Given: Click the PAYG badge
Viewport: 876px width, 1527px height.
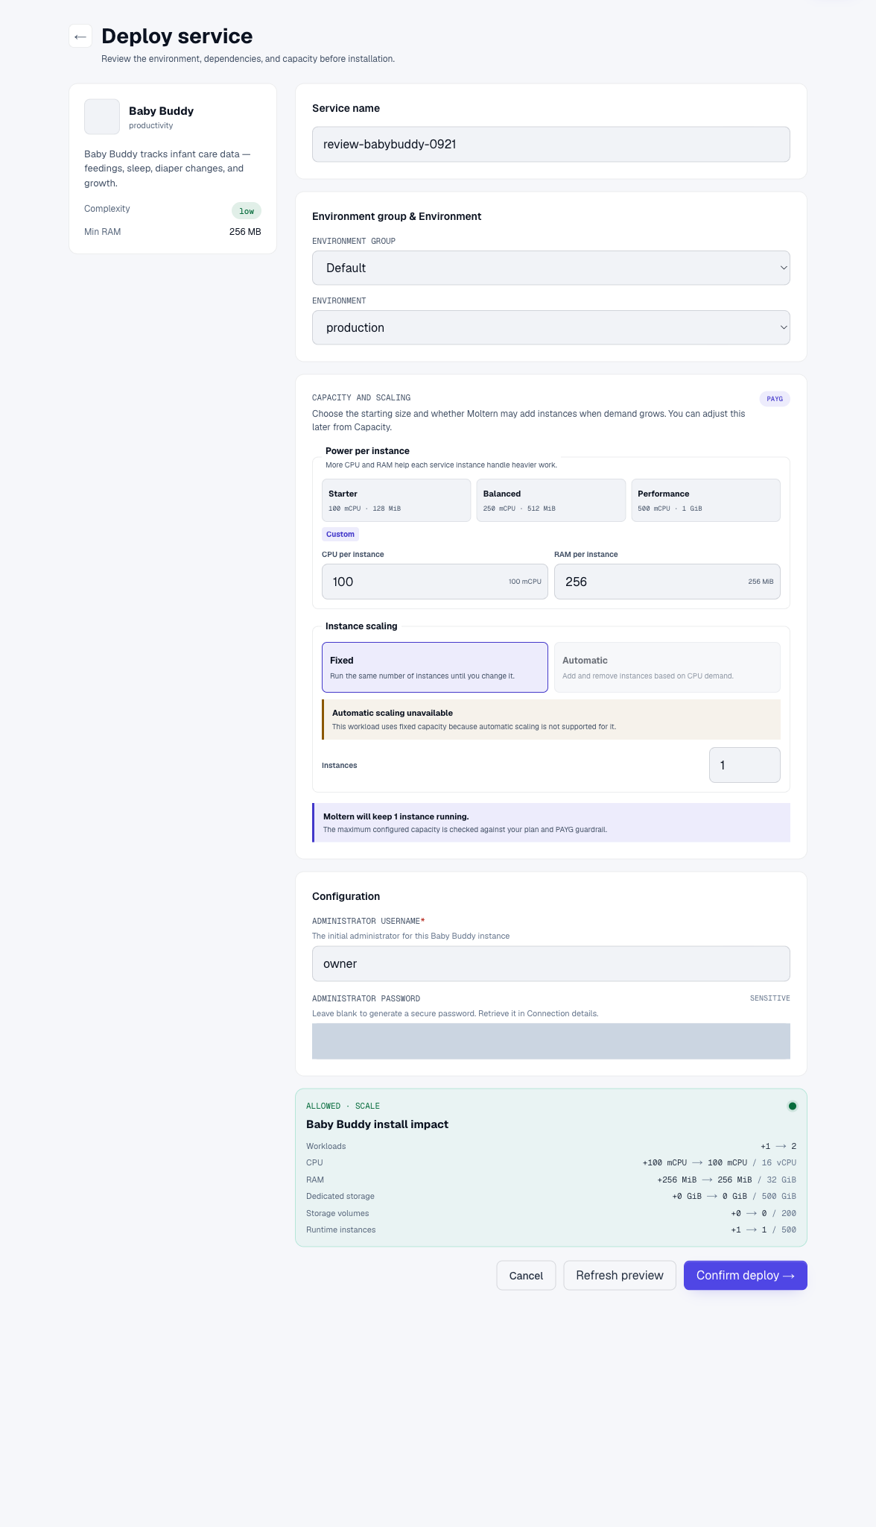Looking at the screenshot, I should [775, 399].
